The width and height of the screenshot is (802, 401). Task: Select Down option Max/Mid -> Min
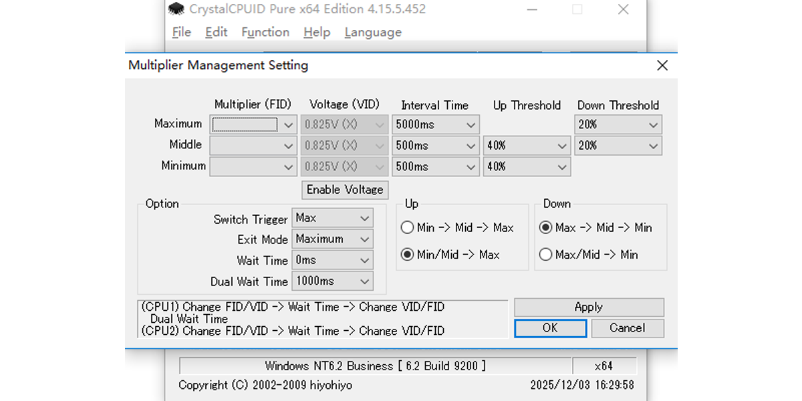(x=589, y=255)
